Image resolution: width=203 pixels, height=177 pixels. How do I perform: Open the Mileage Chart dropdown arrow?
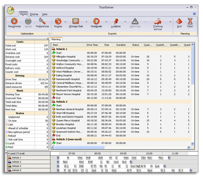coord(86,22)
